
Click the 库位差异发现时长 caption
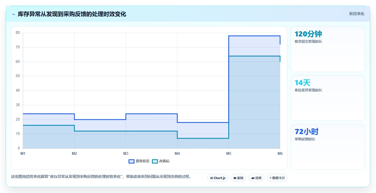[x=308, y=90]
